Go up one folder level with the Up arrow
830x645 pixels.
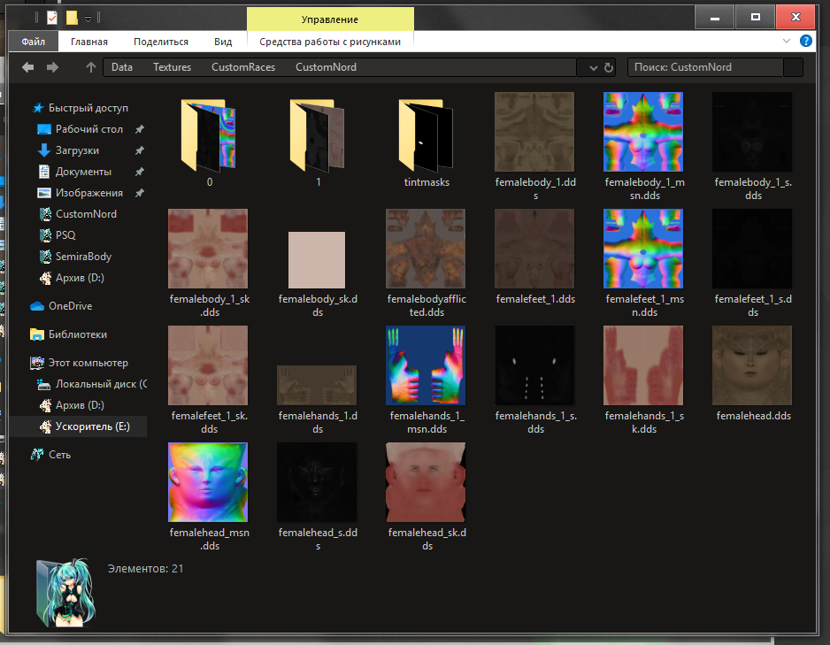pyautogui.click(x=90, y=67)
